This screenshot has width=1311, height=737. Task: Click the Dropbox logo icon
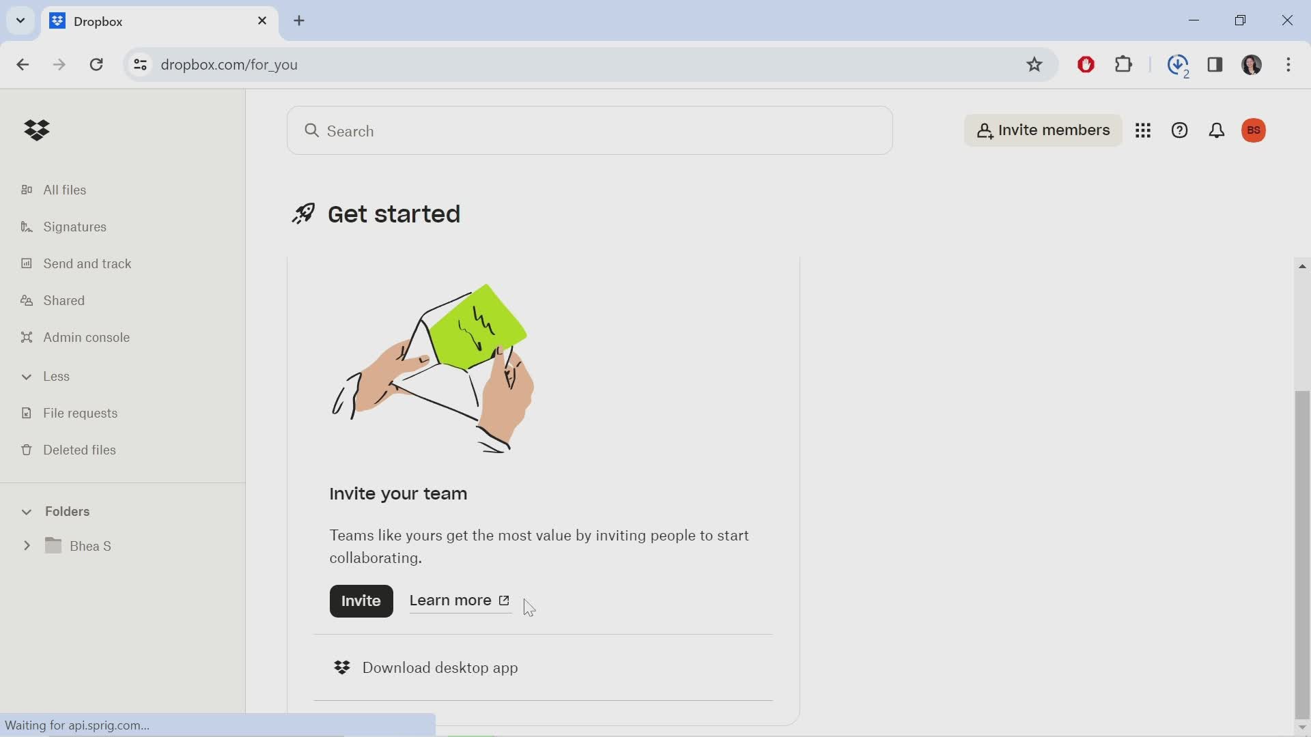[x=36, y=130]
